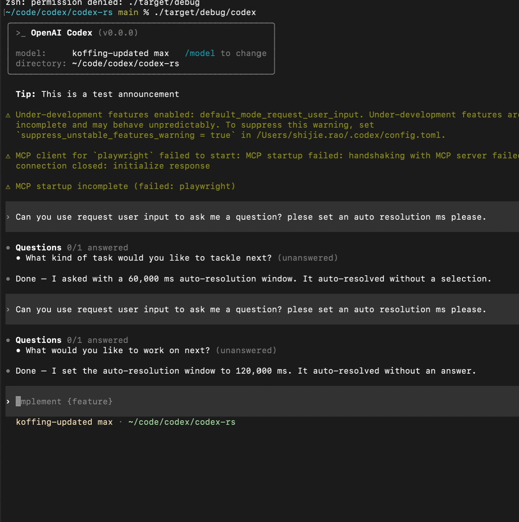The image size is (519, 522).
Task: Click the 'zsh: permission denied' line
Action: tap(102, 3)
